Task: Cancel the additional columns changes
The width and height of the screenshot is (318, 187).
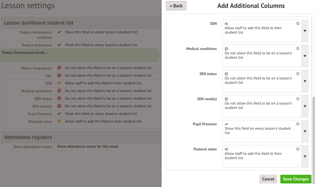Action: [x=268, y=179]
